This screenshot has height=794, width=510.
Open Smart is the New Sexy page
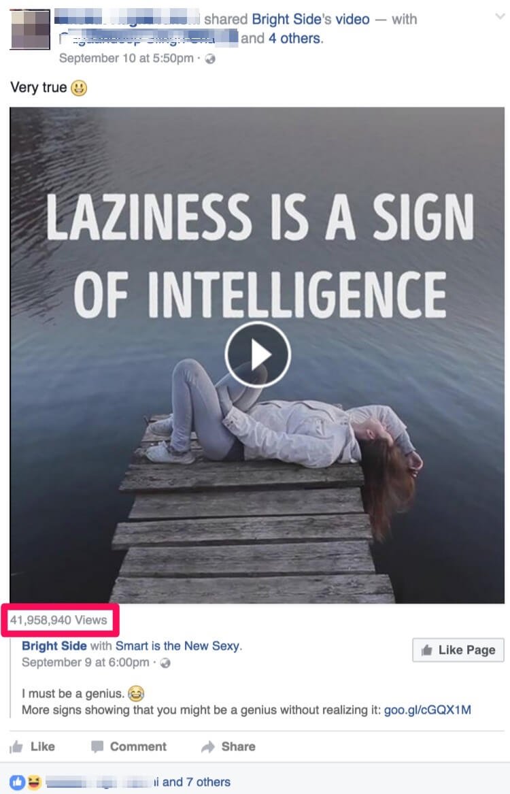tap(178, 646)
